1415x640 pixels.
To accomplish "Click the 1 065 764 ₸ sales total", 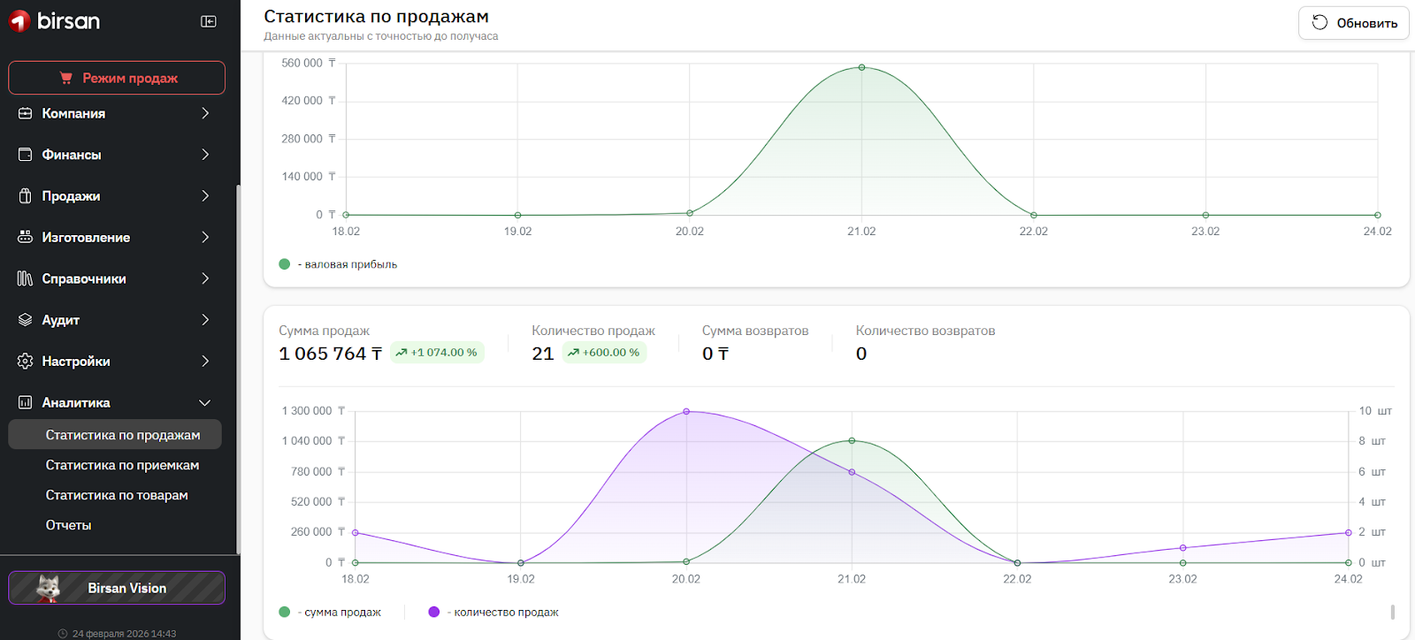I will (x=331, y=354).
